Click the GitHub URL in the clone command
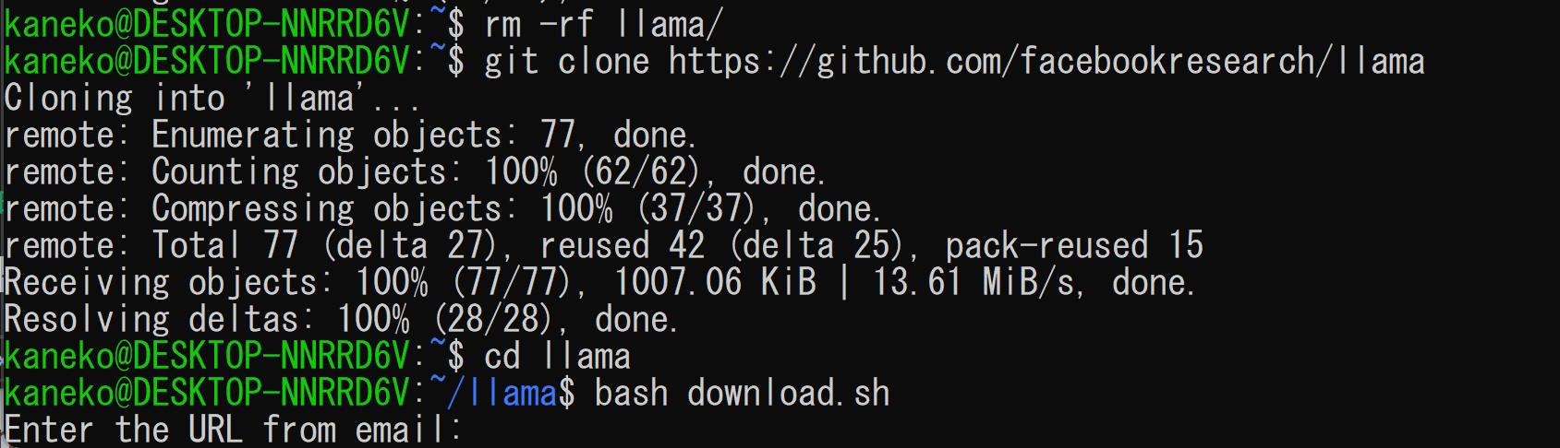The image size is (1560, 448). 1046,62
